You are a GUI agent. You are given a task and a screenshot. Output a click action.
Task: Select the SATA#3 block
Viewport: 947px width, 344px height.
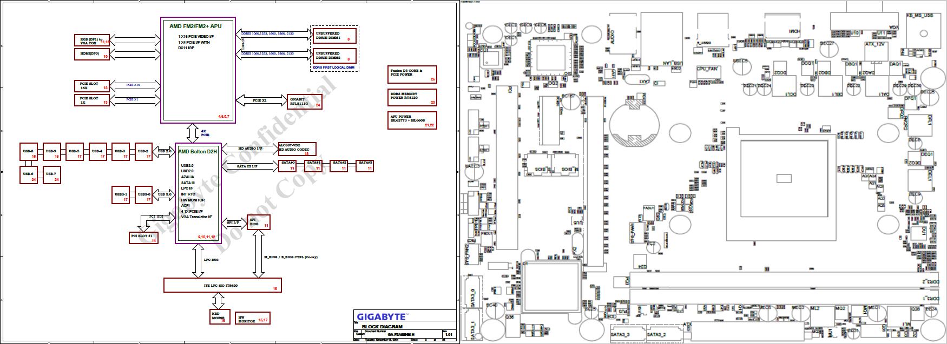[x=365, y=166]
